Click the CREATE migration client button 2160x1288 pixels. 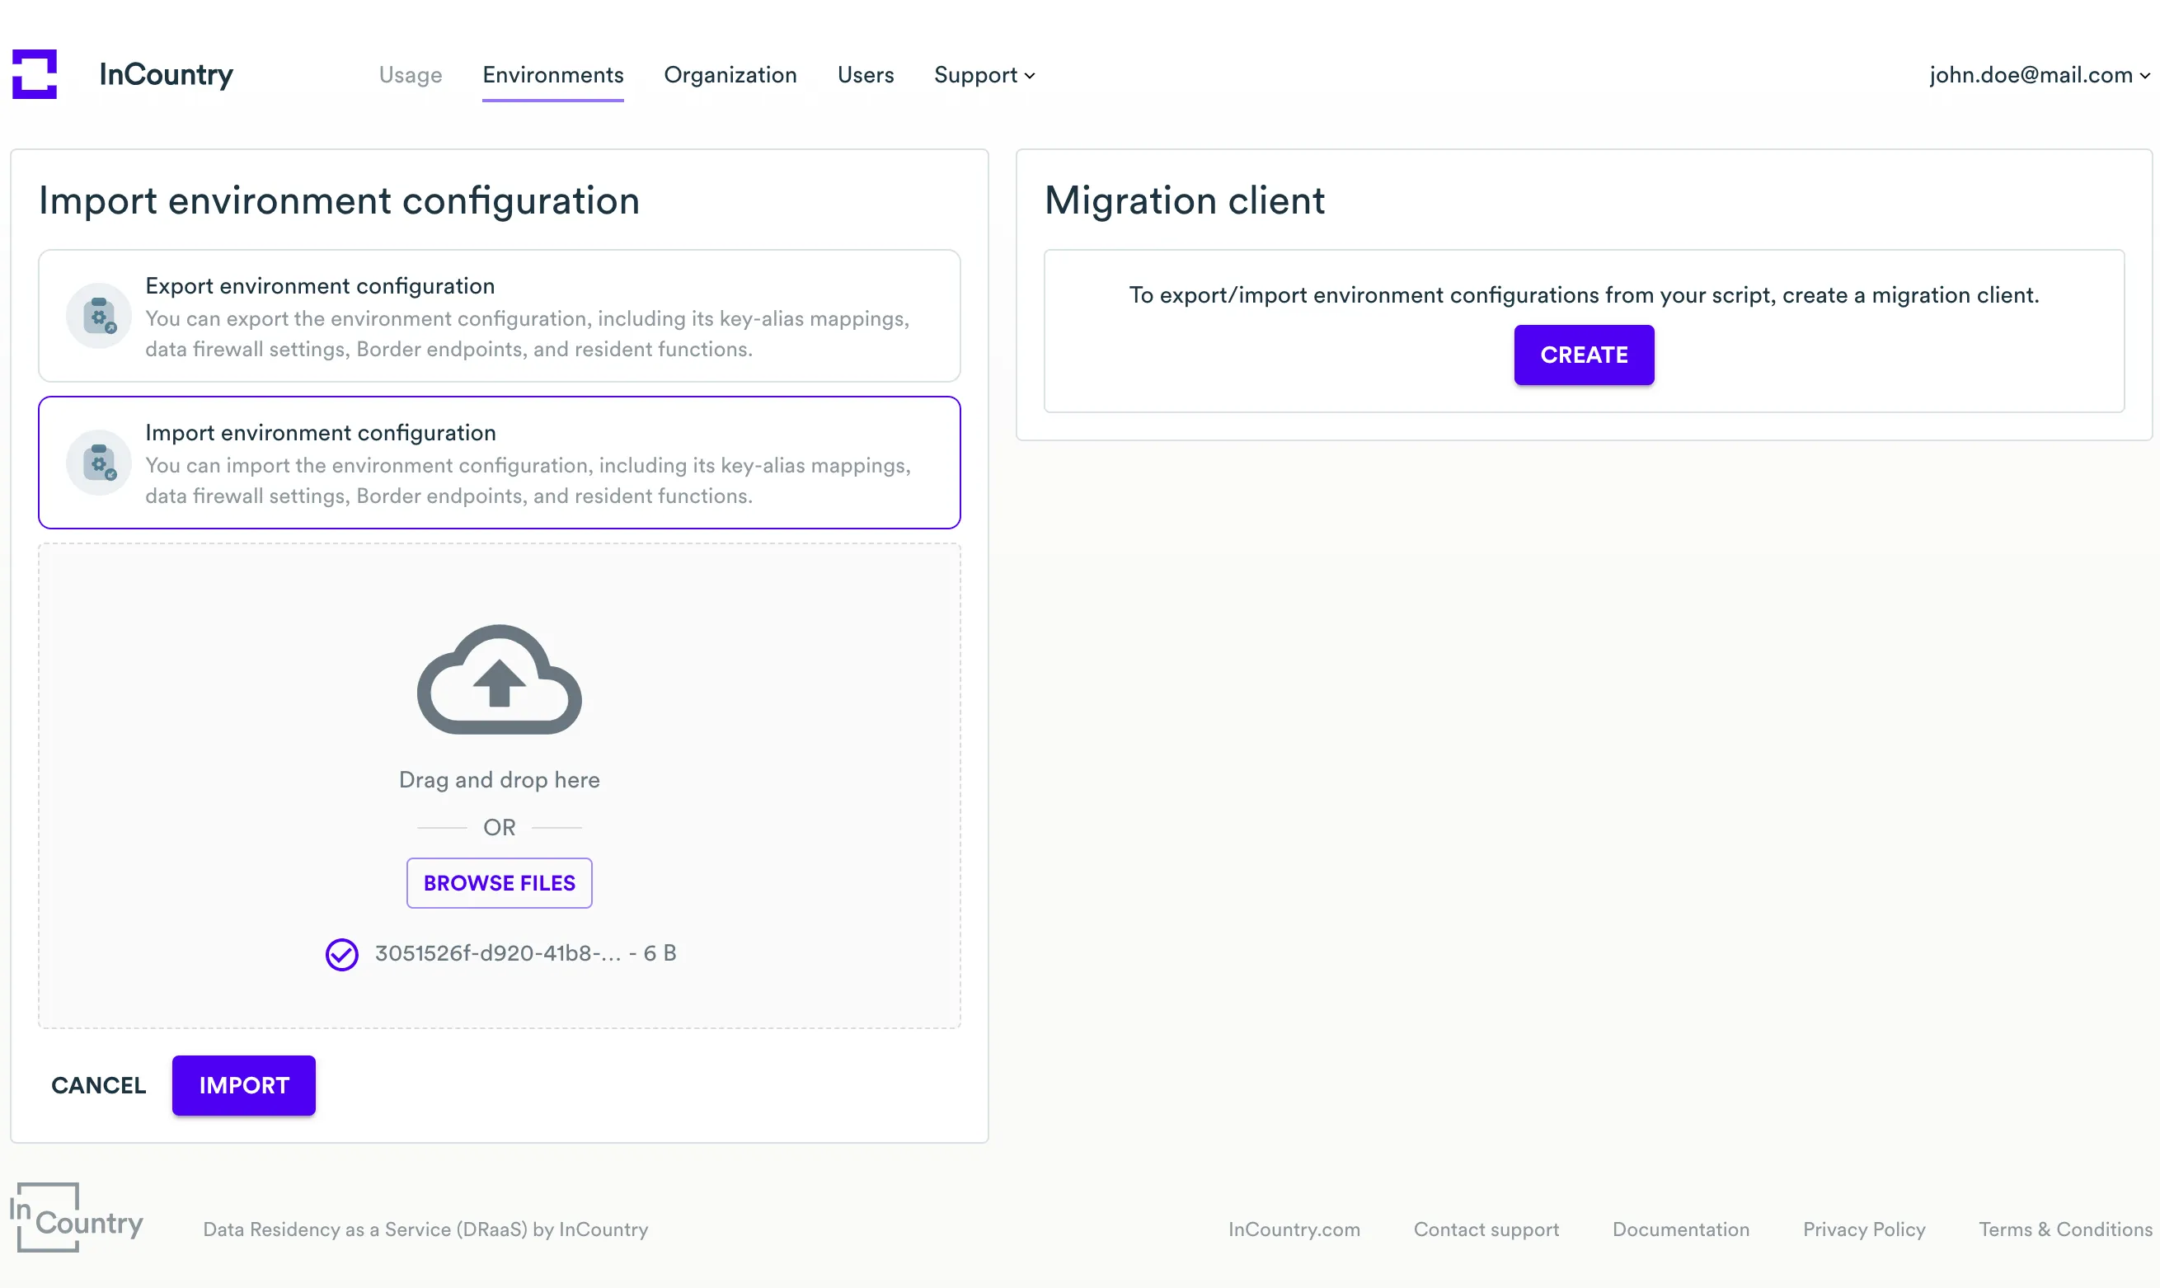click(1584, 354)
